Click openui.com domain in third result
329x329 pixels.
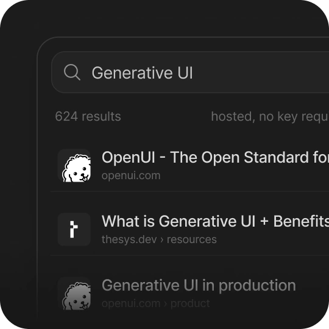[131, 303]
